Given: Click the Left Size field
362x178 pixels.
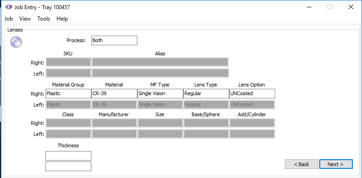Looking at the screenshot, I should tap(160, 134).
